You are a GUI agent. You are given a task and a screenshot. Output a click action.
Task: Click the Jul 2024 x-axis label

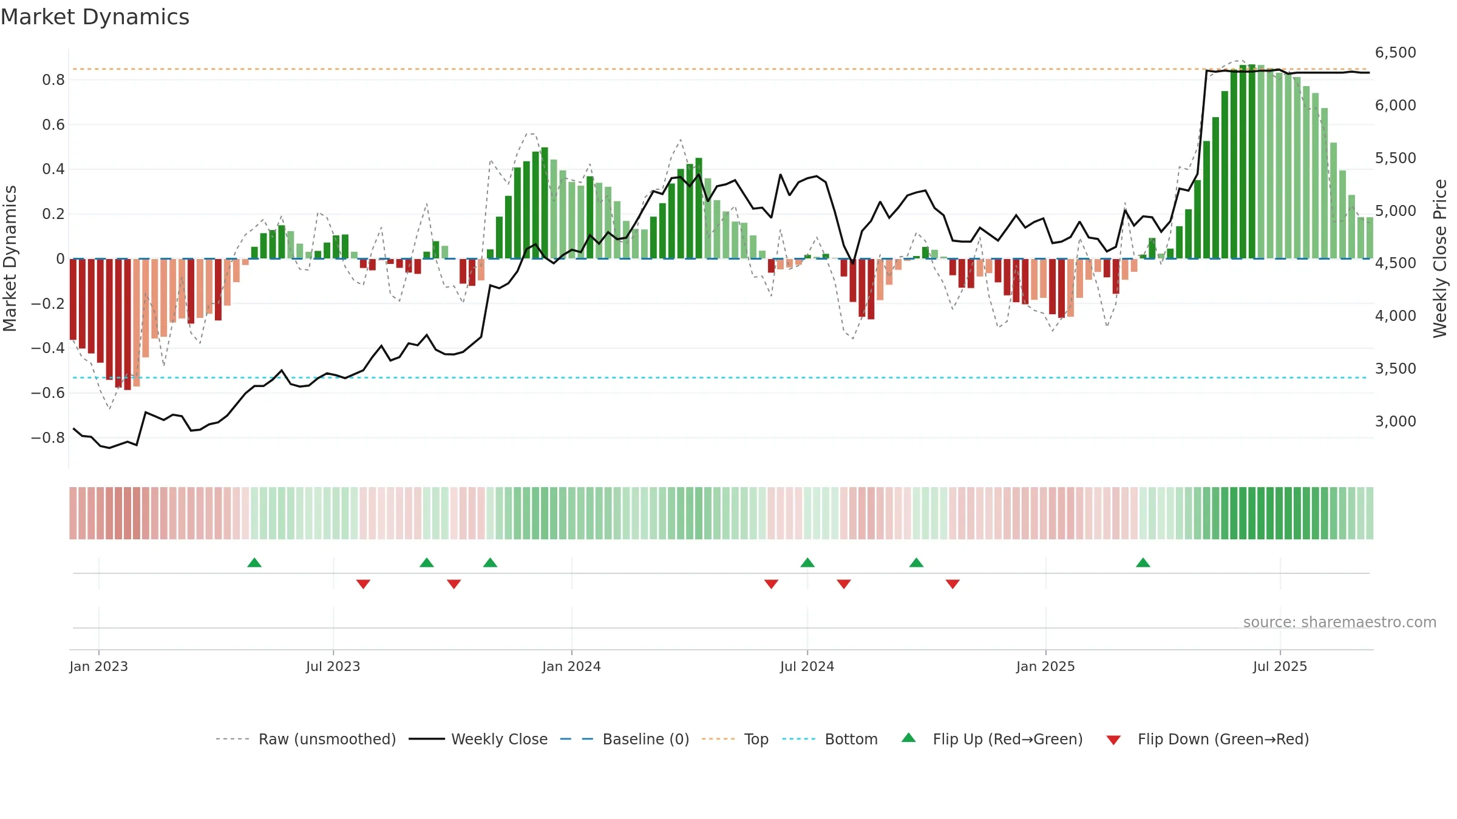(807, 666)
